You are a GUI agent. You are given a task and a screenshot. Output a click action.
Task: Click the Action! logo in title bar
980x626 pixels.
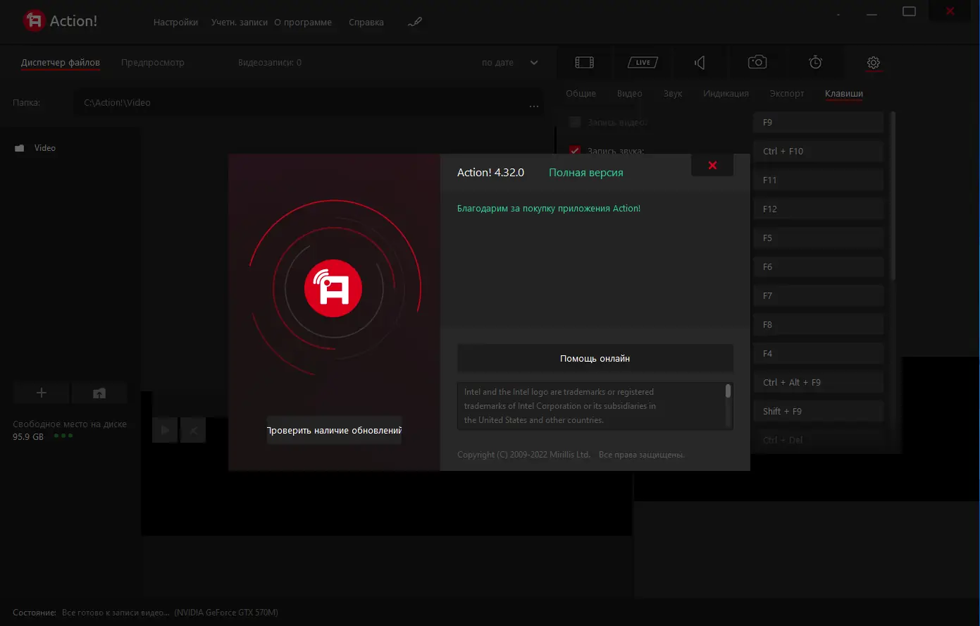click(34, 21)
